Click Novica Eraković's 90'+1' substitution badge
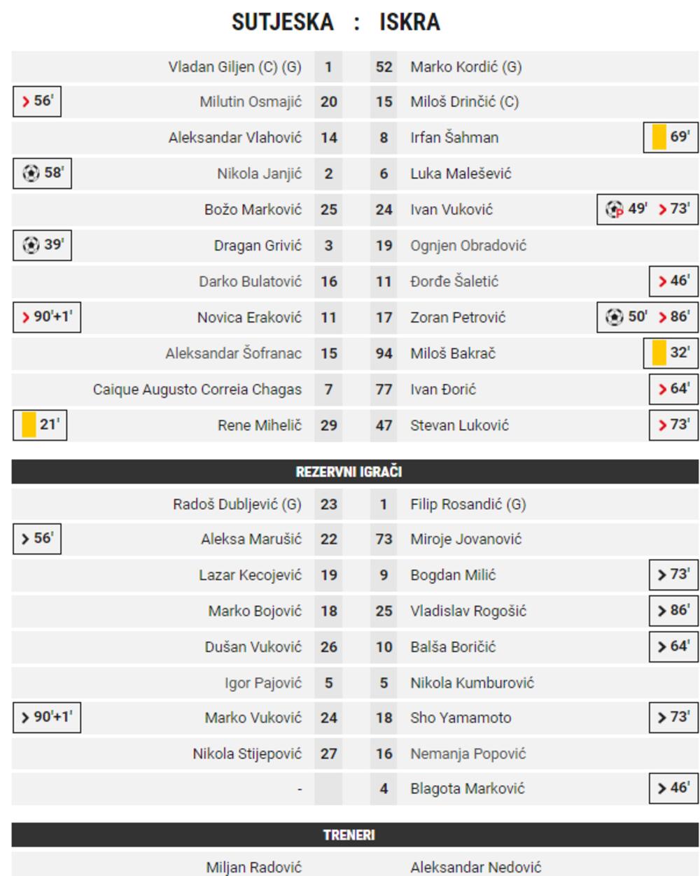This screenshot has width=700, height=876. [47, 317]
